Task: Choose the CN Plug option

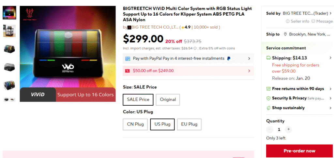Action: coord(135,124)
